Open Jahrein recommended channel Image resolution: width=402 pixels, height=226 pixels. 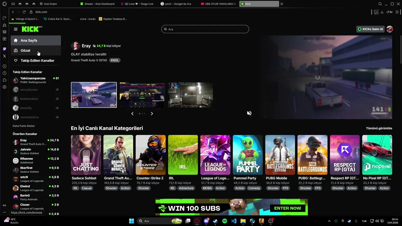point(36,151)
